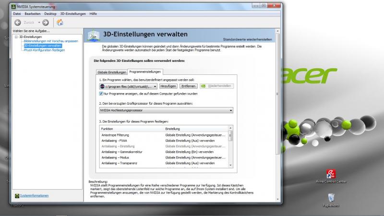Click the Hinzufügen button
This screenshot has height=216, width=384.
coord(168,86)
